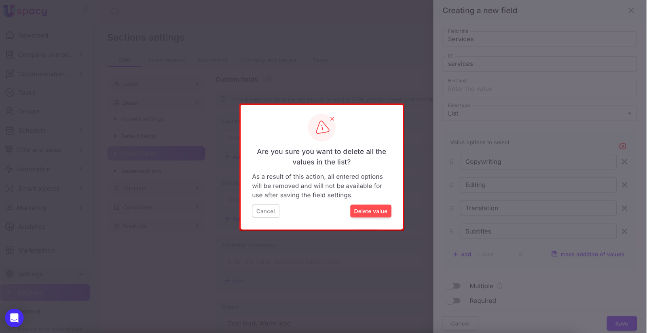Image resolution: width=647 pixels, height=333 pixels.
Task: Click the mass addition of values icon
Action: pyautogui.click(x=554, y=254)
